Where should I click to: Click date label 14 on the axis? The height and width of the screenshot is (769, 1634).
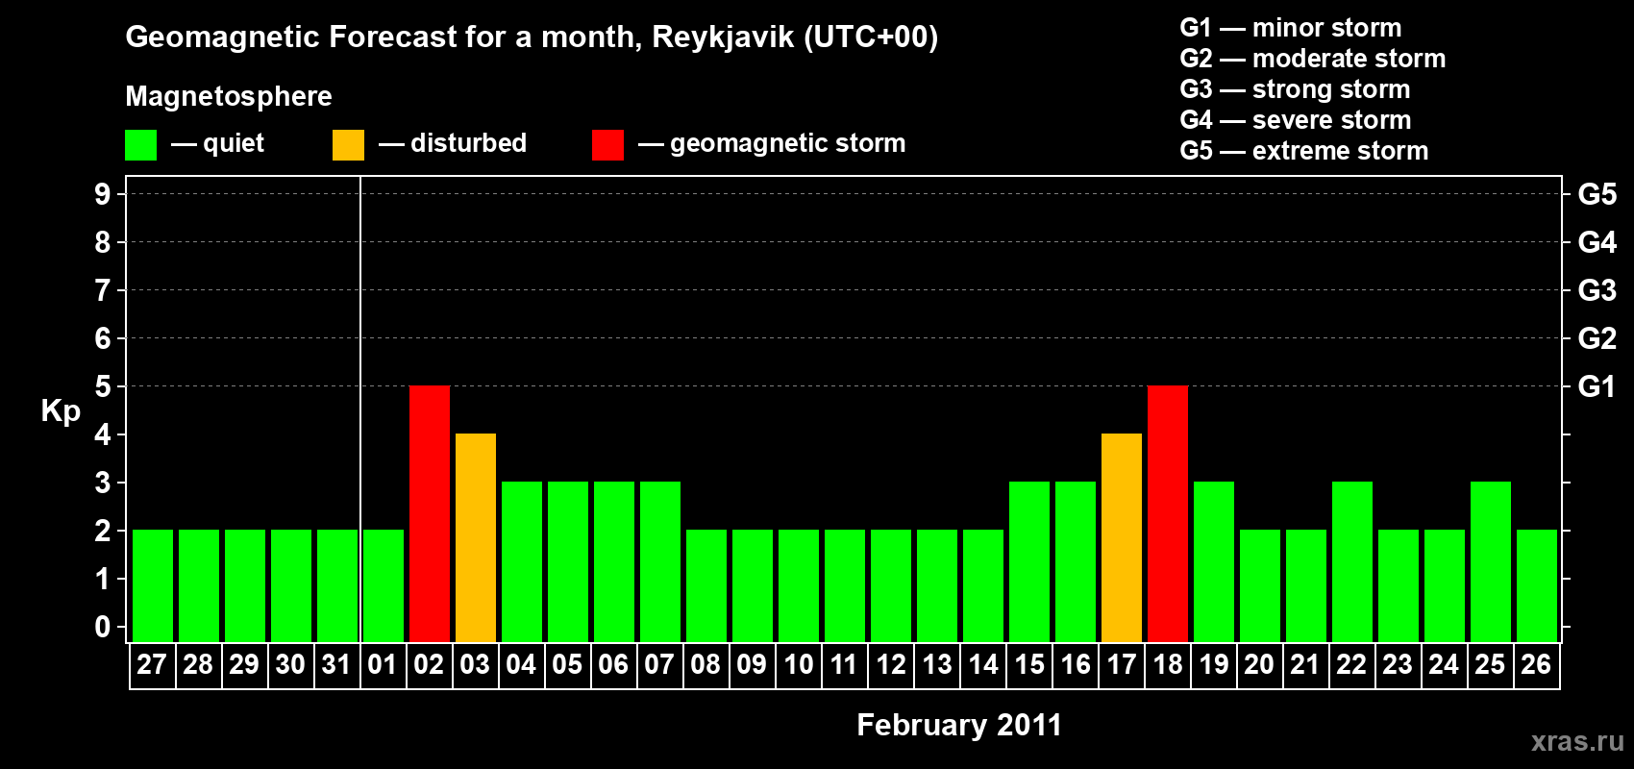[983, 665]
